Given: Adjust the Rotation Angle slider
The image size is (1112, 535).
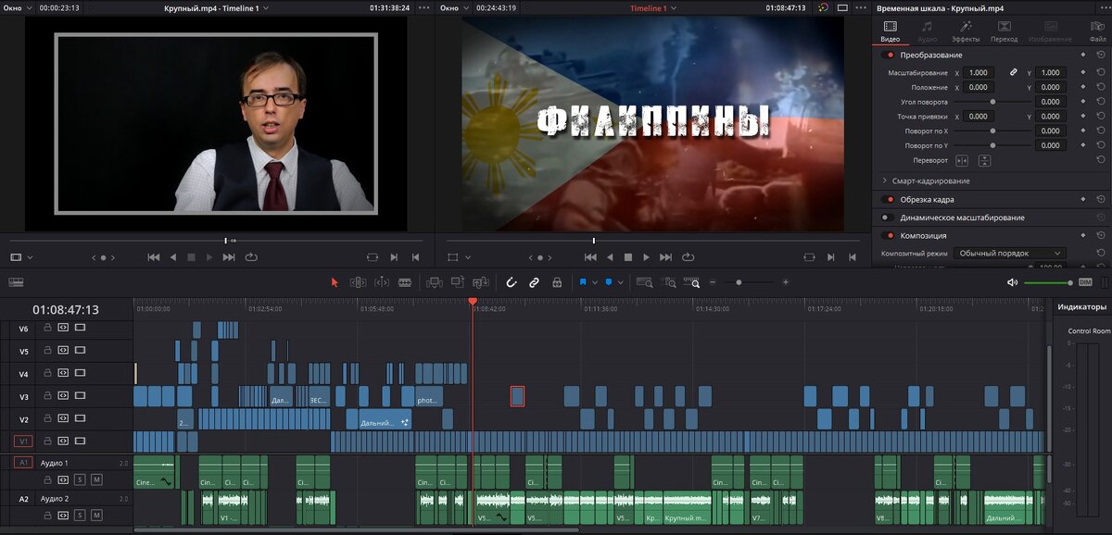Looking at the screenshot, I should (x=993, y=102).
